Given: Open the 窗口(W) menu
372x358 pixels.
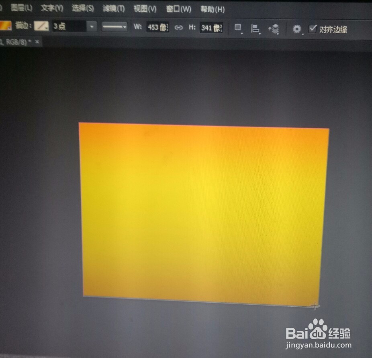Looking at the screenshot, I should coord(179,9).
